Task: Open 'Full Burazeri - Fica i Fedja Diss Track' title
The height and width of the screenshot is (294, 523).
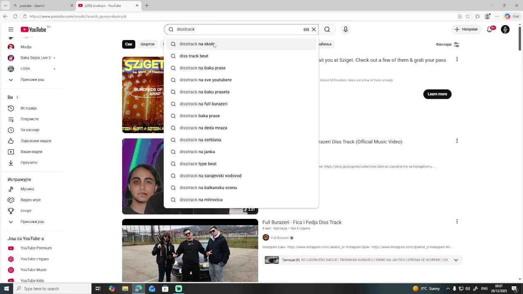Action: (302, 223)
